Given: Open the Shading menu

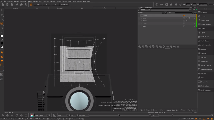Looking at the screenshot, I should point(46,1).
